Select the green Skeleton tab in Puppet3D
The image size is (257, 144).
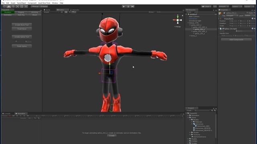pos(8,12)
